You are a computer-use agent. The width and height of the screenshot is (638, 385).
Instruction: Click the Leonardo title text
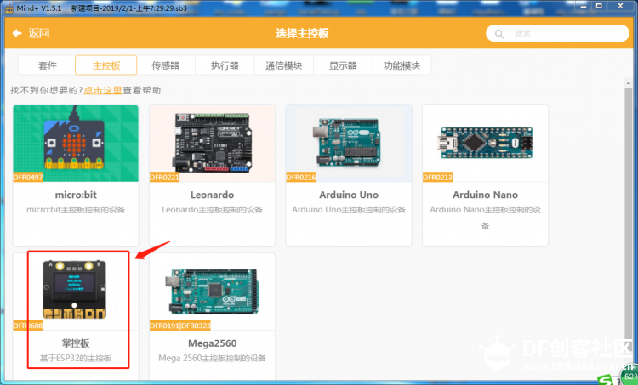coord(212,195)
